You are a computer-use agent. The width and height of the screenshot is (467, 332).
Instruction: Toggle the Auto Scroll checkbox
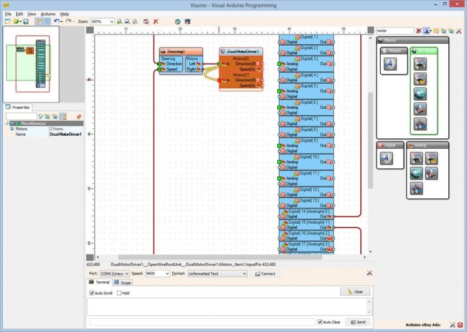pyautogui.click(x=92, y=293)
